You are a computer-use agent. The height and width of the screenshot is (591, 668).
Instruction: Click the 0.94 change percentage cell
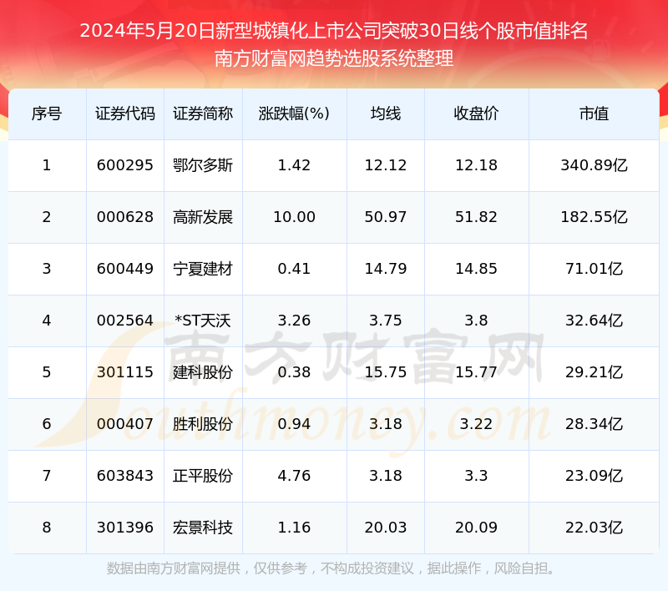[x=295, y=424]
